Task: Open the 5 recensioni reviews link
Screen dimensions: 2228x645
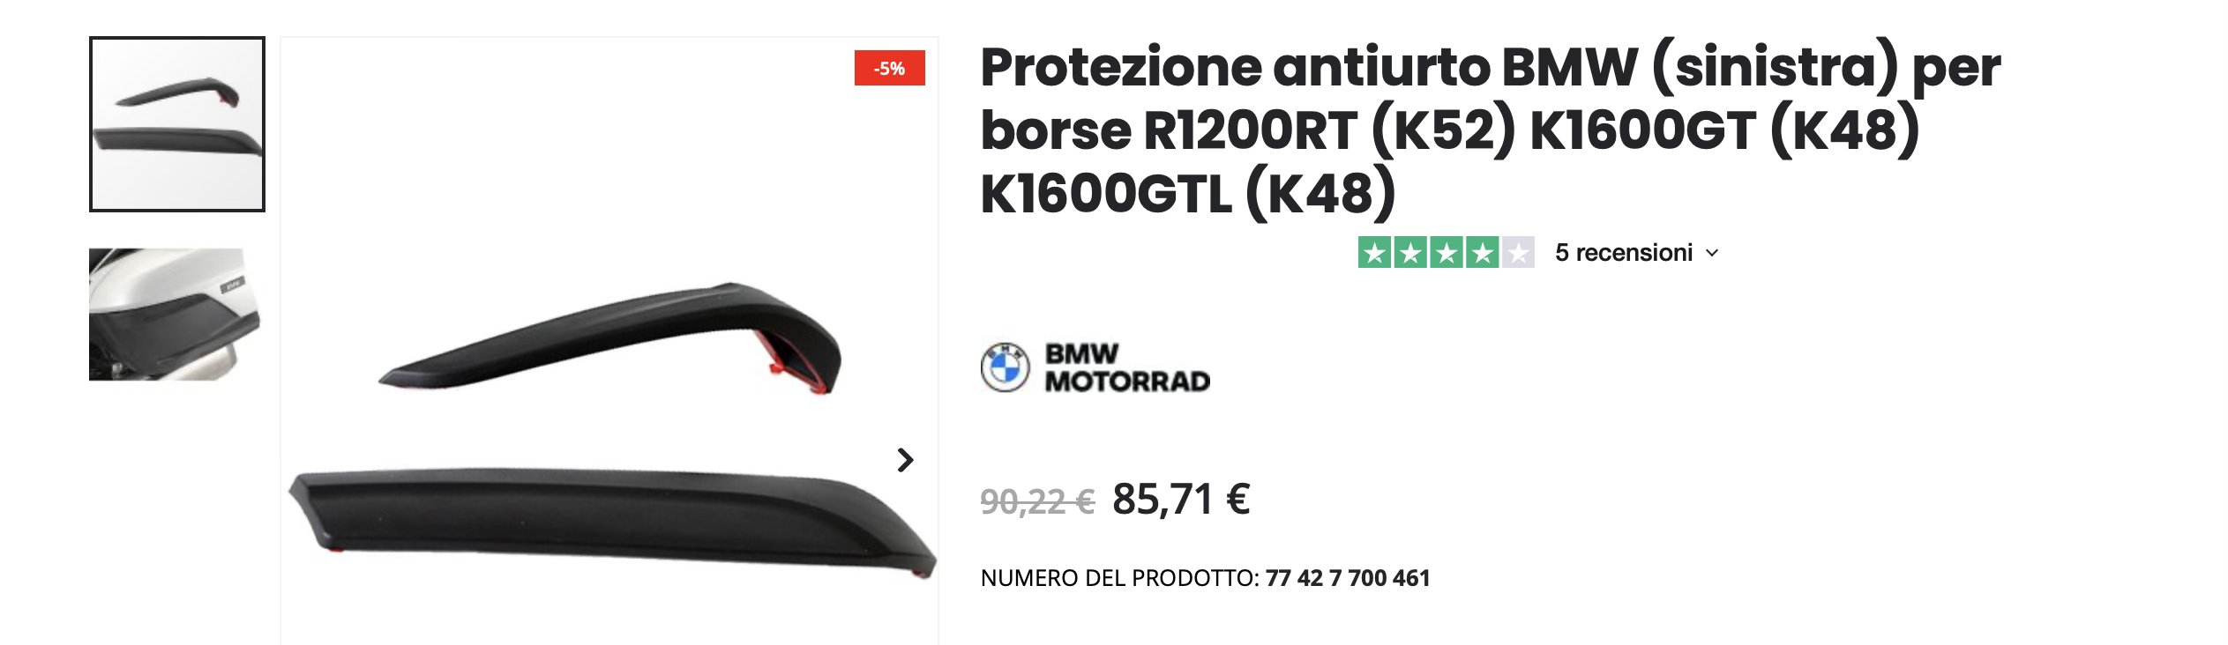Action: tap(1624, 253)
